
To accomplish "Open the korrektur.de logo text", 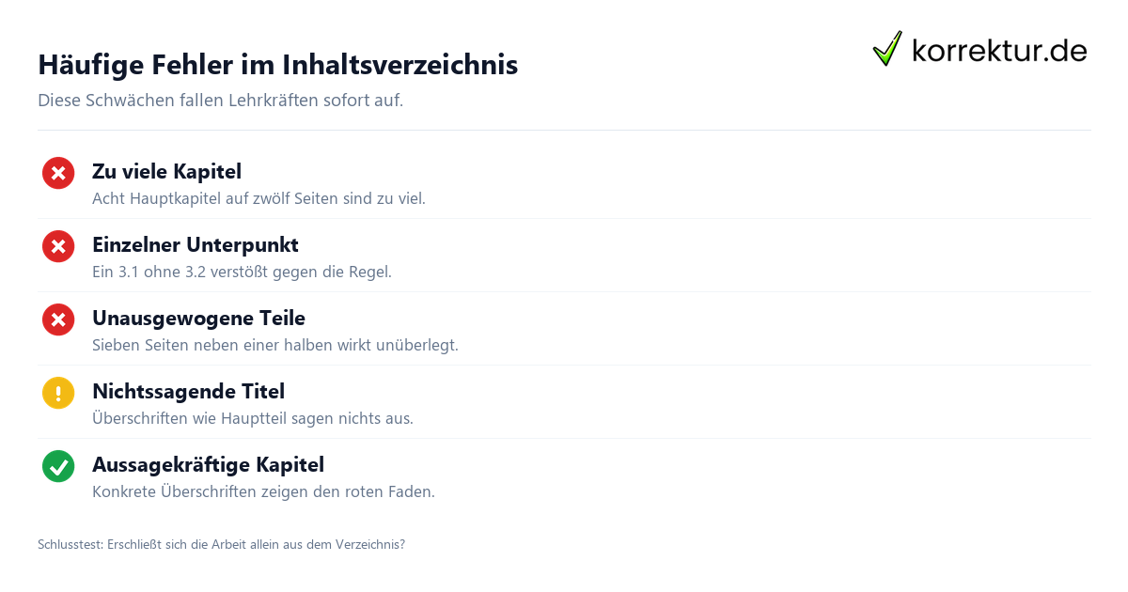I will pos(999,51).
